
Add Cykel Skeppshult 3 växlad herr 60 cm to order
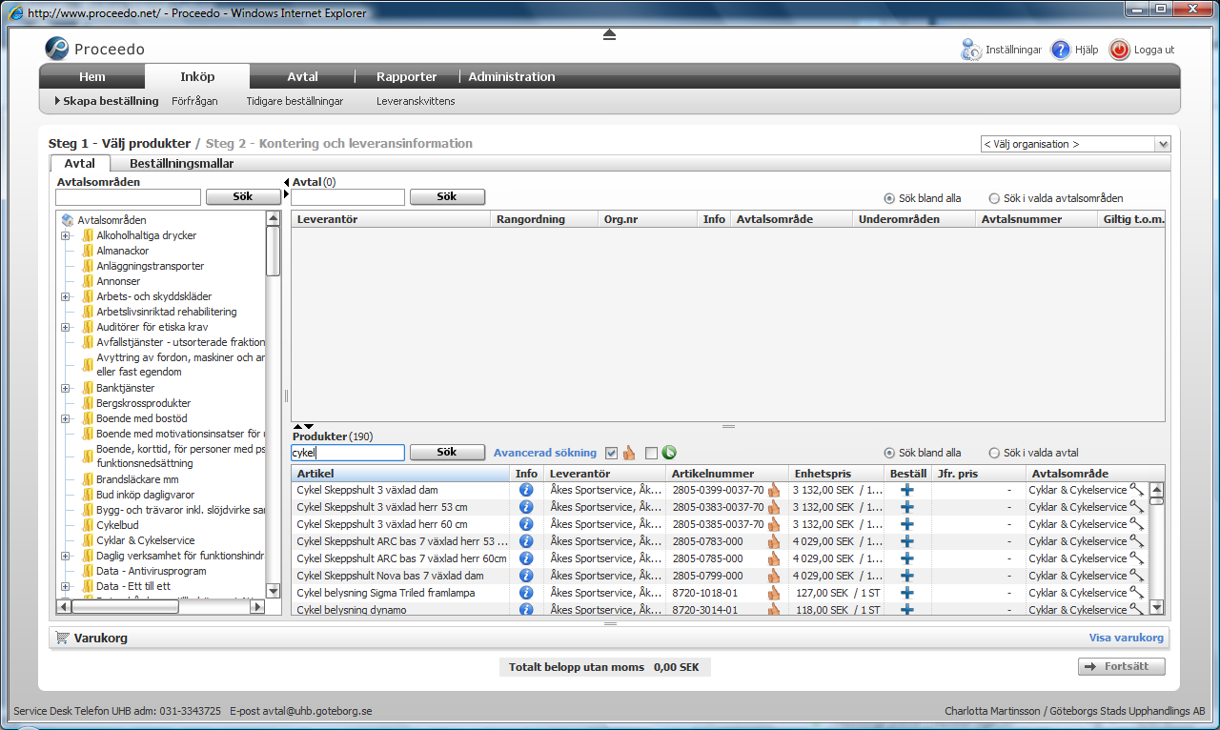tap(906, 524)
